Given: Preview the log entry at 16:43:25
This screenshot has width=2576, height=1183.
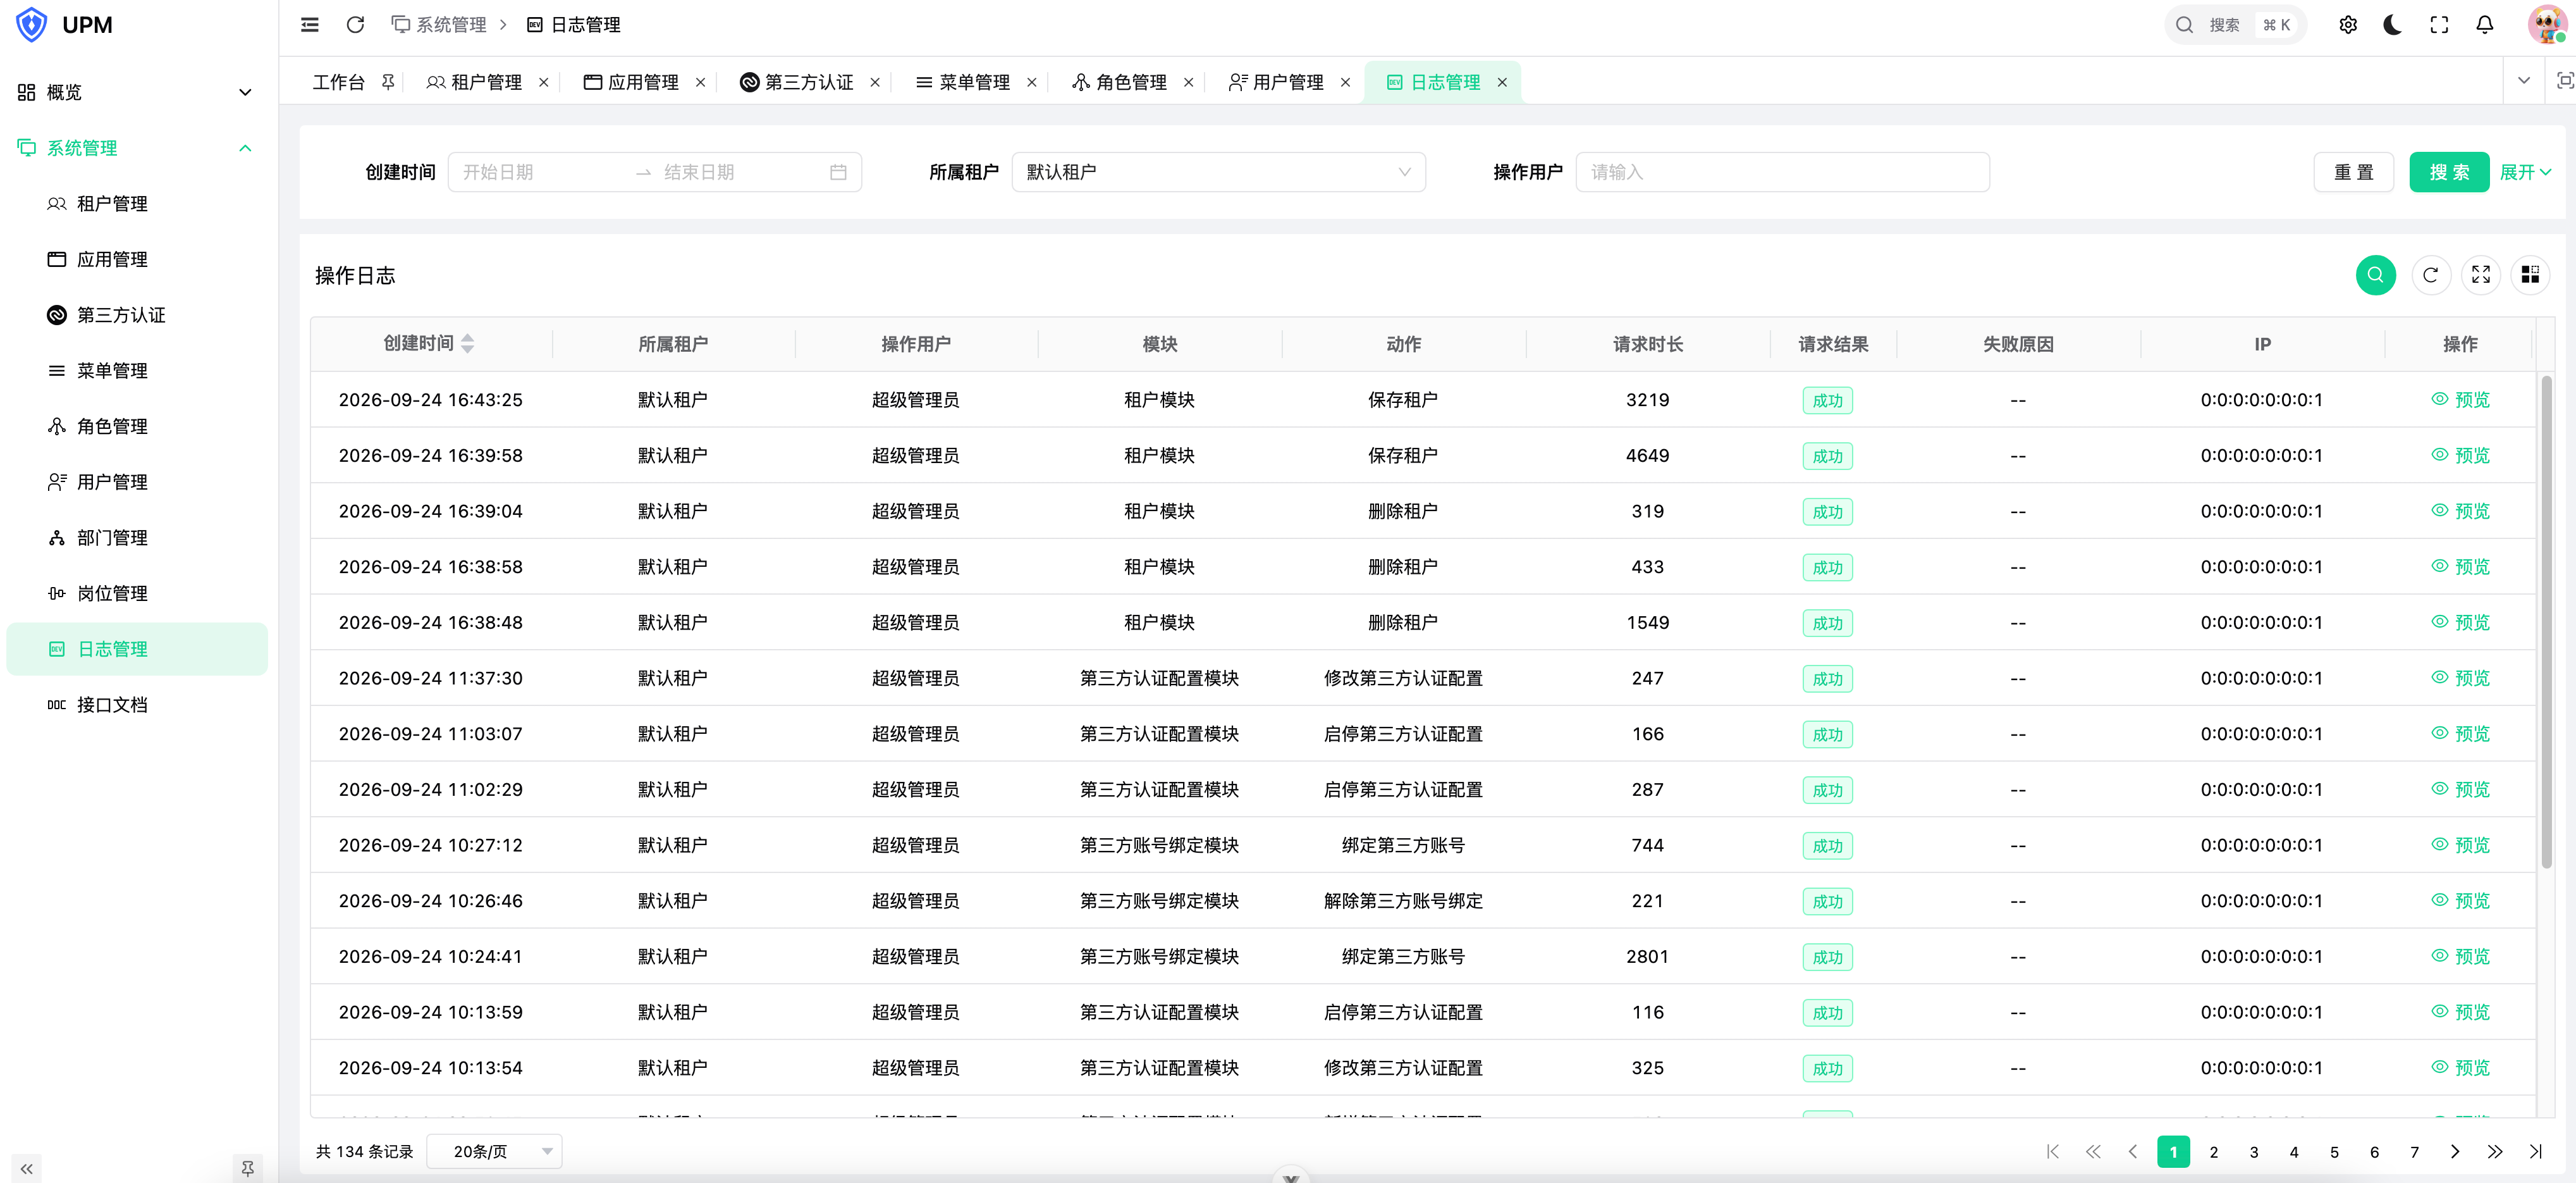Looking at the screenshot, I should 2461,399.
